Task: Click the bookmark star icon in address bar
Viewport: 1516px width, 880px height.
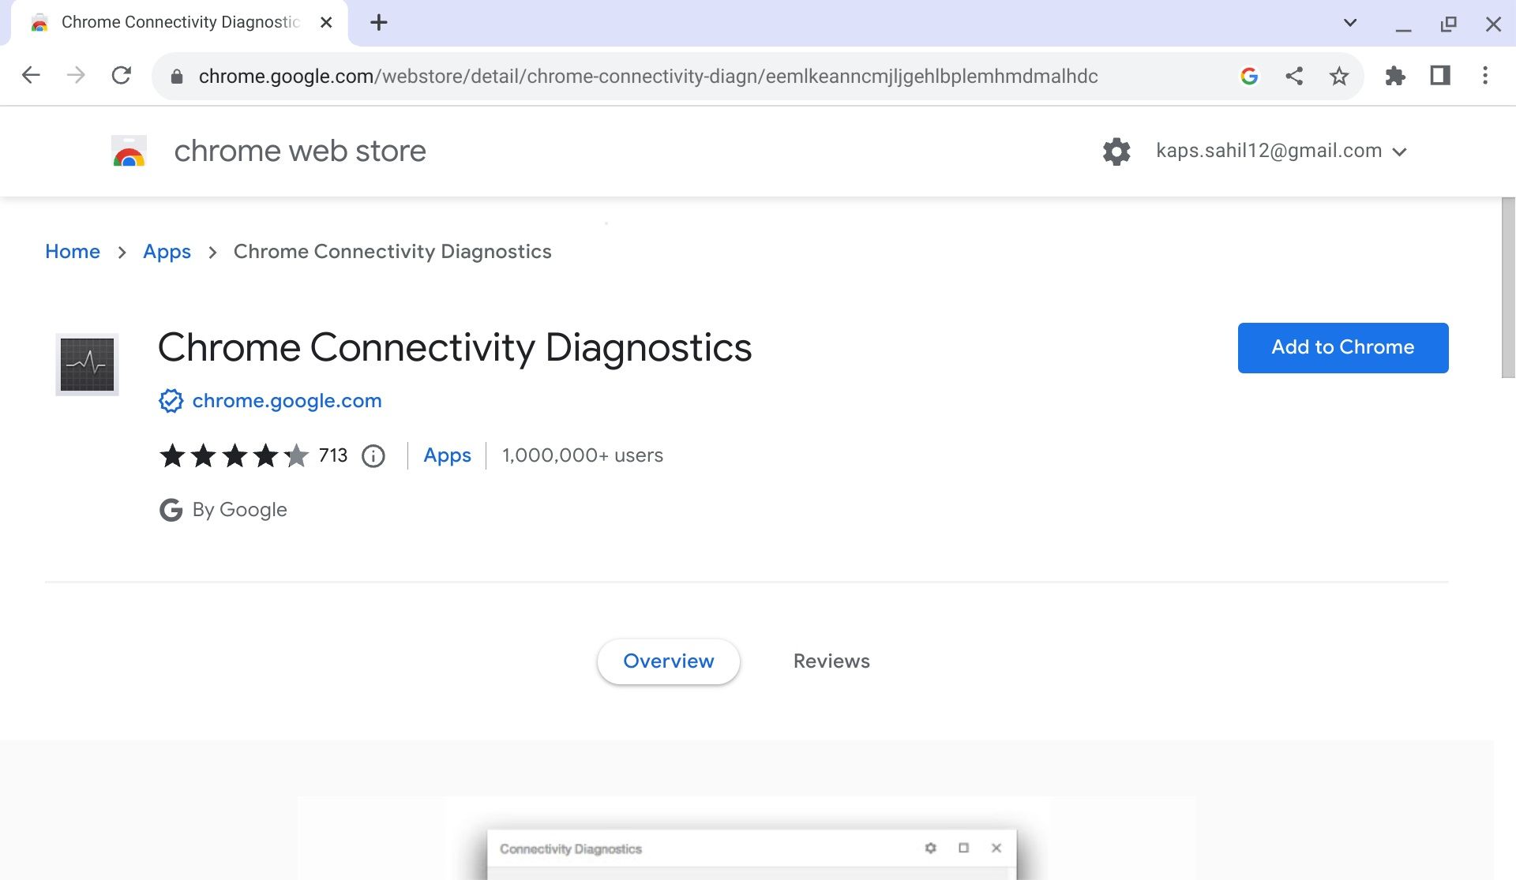Action: (x=1340, y=76)
